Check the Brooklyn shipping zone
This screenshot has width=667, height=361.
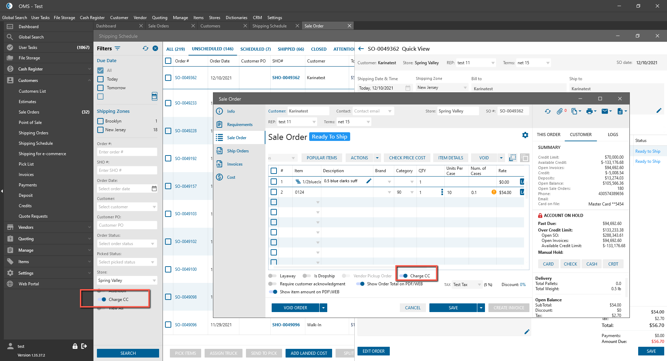pos(101,121)
